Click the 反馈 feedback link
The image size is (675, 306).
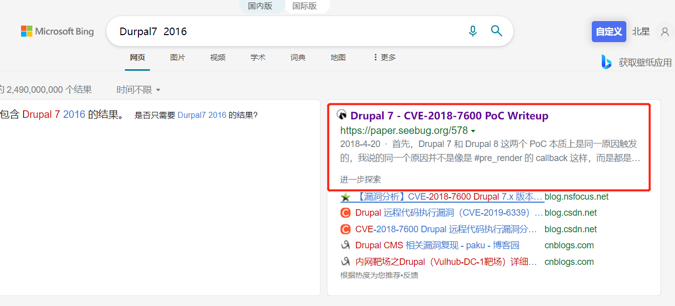[411, 275]
